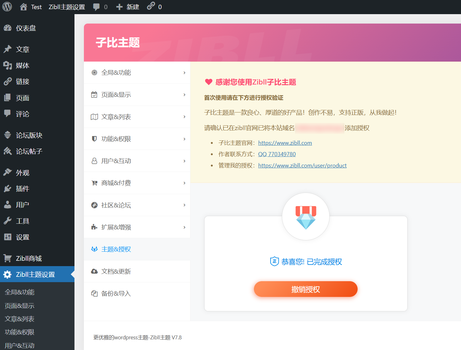Open 外观 appearance via its paintbrush icon
Viewport: 461px width, 350px height.
8,172
